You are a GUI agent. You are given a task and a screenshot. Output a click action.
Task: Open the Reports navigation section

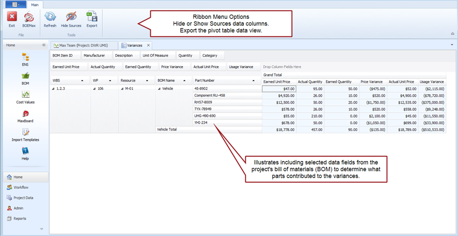coord(20,219)
